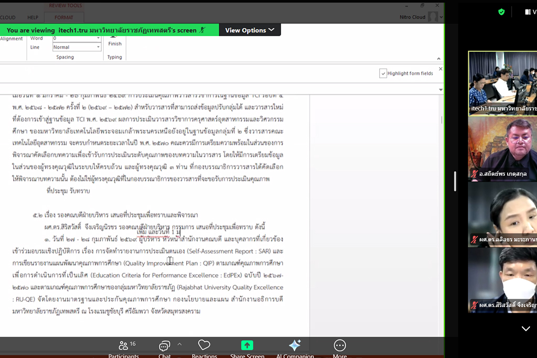Expand chat options caret next to Chat
537x358 pixels.
(x=179, y=344)
